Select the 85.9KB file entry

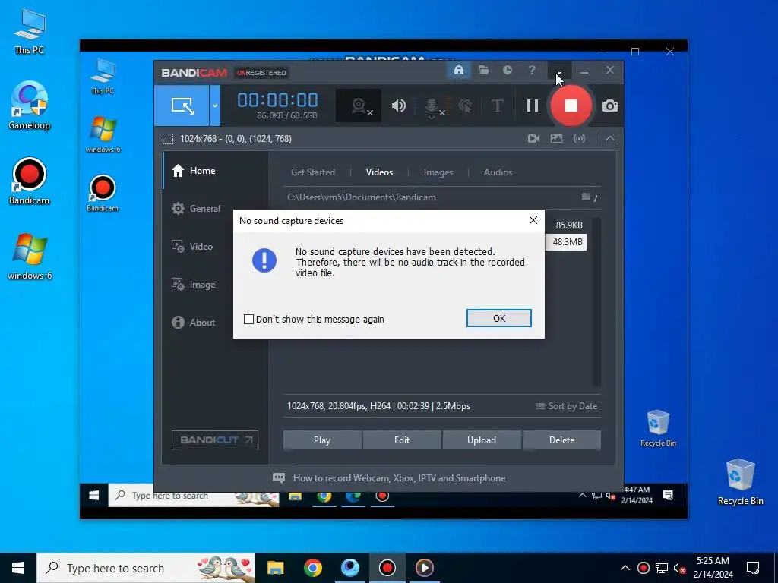coord(569,225)
